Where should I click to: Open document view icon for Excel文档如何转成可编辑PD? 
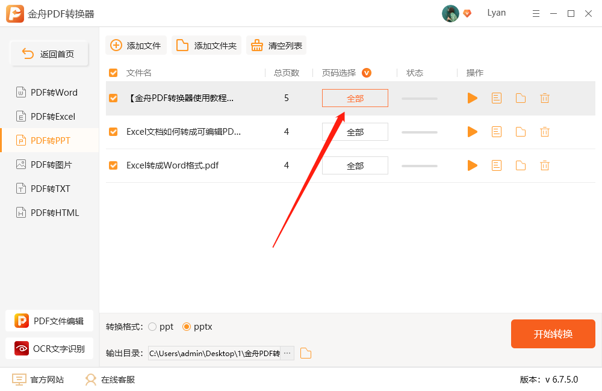[497, 132]
